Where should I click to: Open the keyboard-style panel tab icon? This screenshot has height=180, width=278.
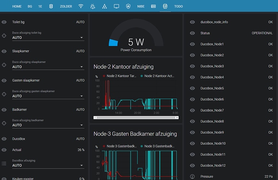pyautogui.click(x=153, y=7)
